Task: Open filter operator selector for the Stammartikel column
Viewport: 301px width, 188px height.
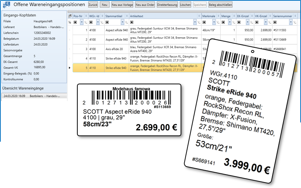Action: pyautogui.click(x=107, y=23)
